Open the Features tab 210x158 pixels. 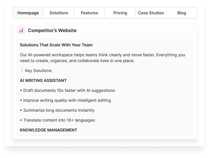click(89, 13)
